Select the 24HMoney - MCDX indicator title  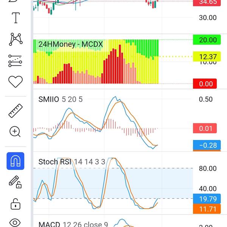tap(71, 44)
